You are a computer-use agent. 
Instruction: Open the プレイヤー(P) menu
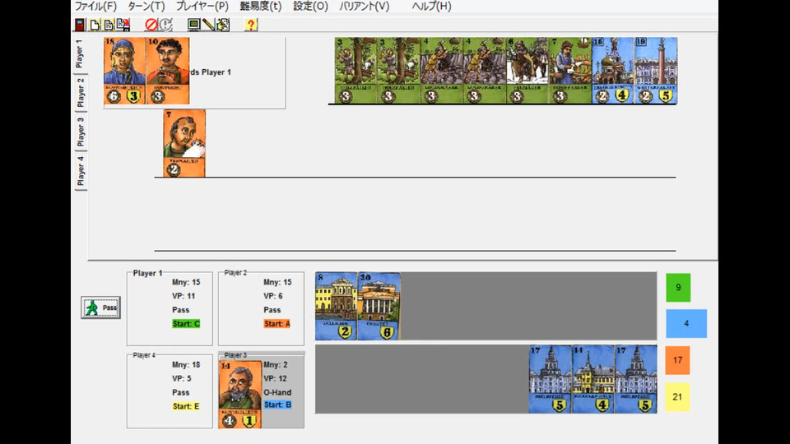tap(202, 6)
